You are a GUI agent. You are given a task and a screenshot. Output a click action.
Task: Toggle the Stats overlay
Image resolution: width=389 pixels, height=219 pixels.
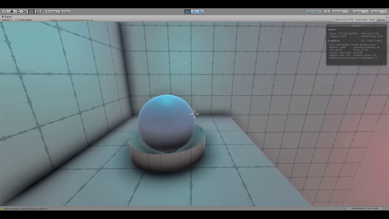(x=372, y=20)
